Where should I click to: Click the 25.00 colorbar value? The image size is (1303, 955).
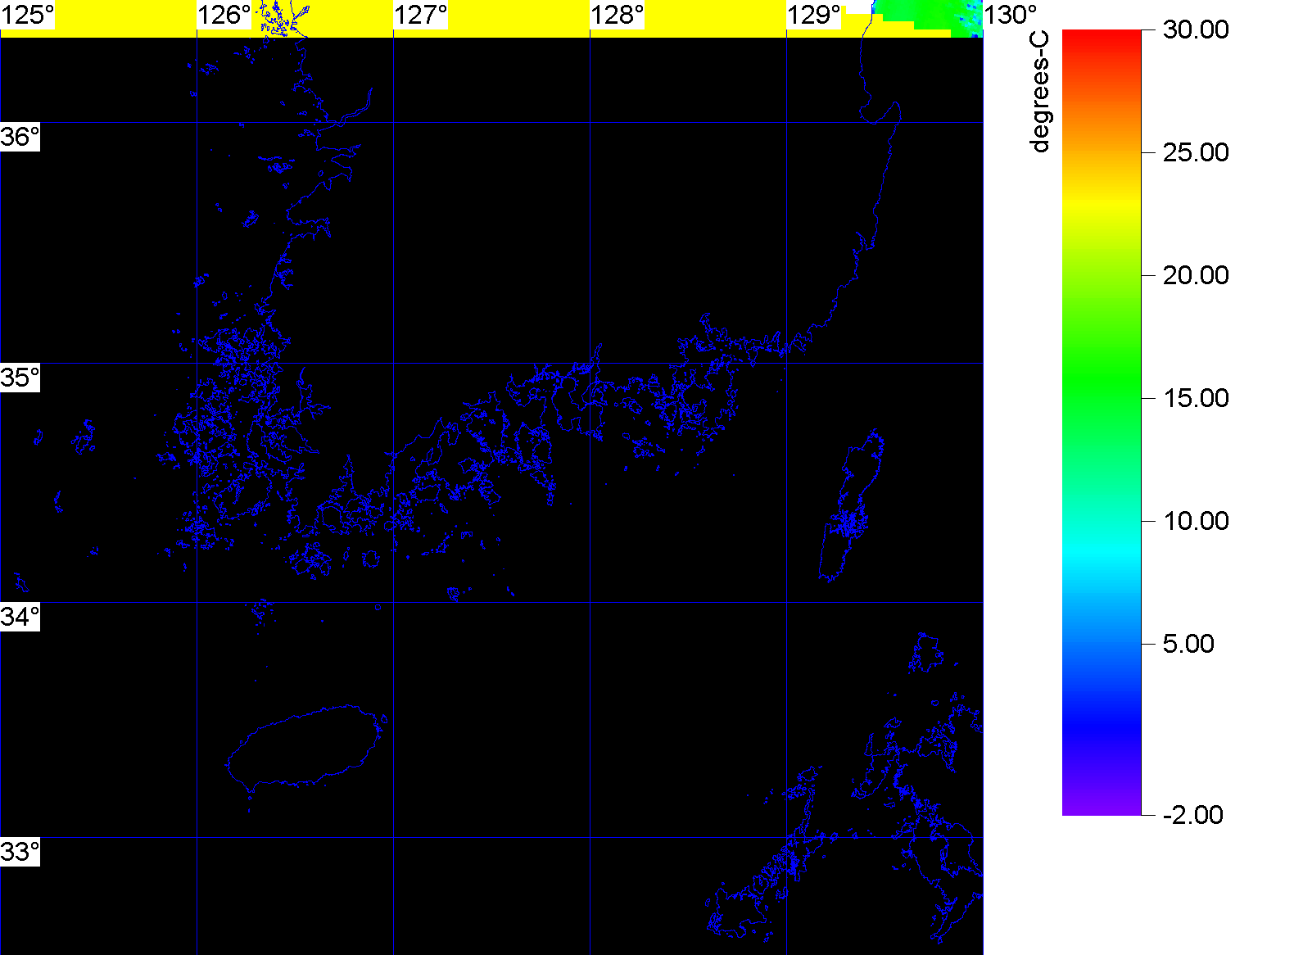1196,152
